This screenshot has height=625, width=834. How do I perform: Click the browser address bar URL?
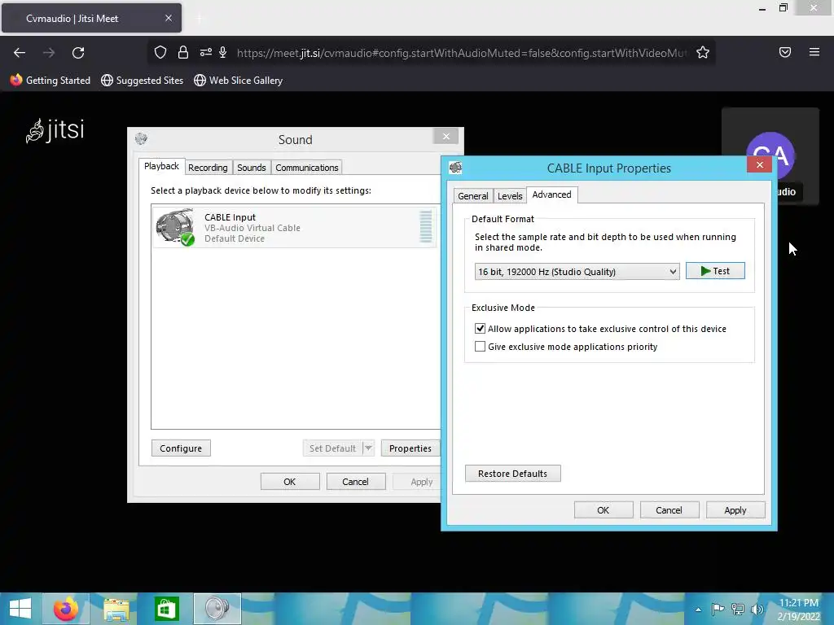click(462, 53)
